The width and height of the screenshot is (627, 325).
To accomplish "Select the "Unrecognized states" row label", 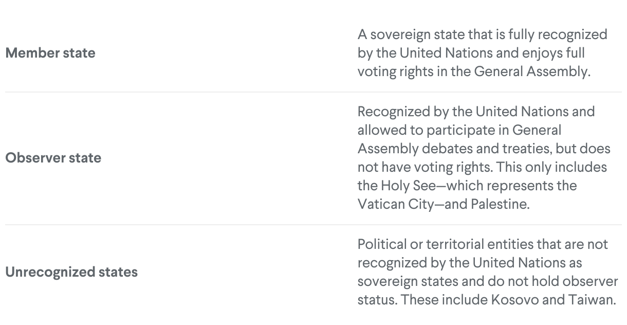I will pyautogui.click(x=71, y=272).
